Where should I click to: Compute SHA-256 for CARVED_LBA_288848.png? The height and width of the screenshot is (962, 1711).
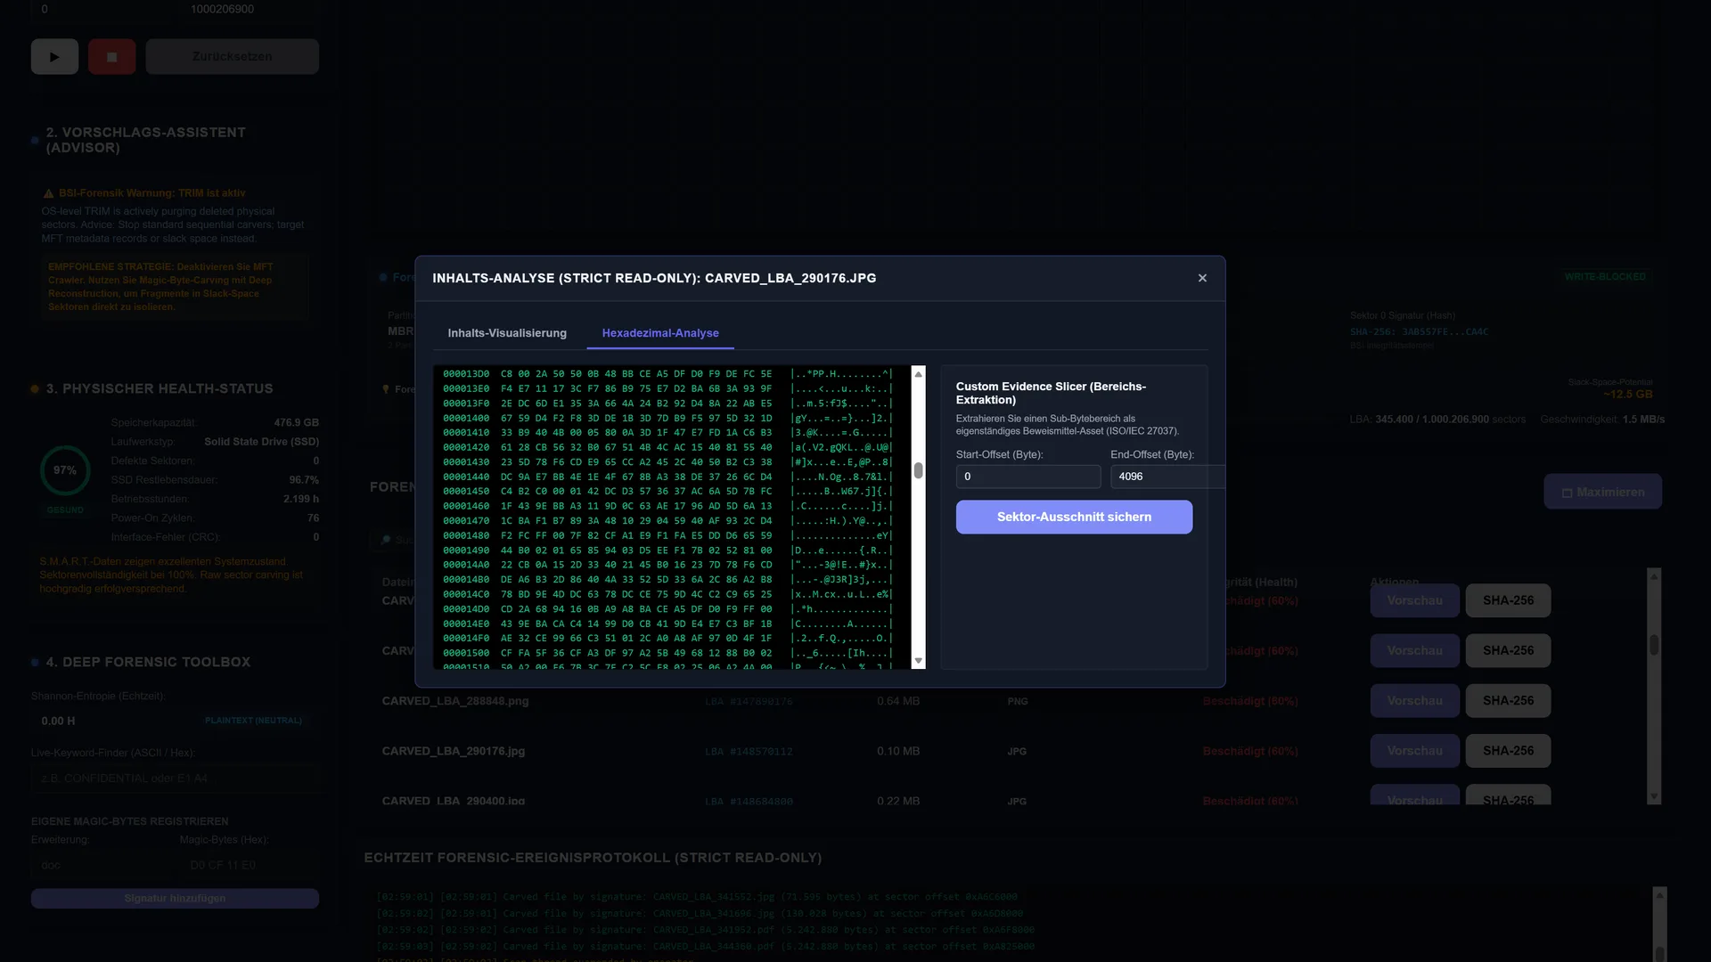(x=1508, y=701)
